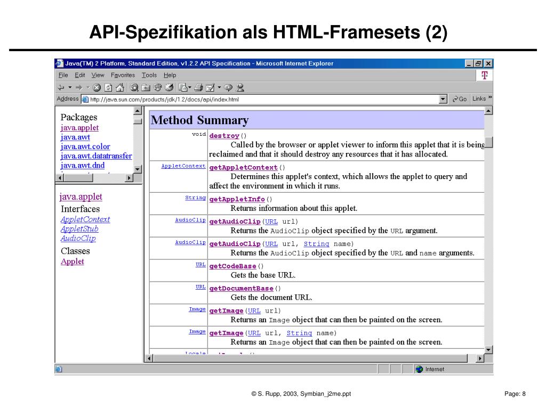Open the View menu
Image resolution: width=546 pixels, height=409 pixels.
[98, 75]
